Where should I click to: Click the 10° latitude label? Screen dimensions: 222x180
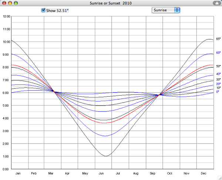(218, 88)
